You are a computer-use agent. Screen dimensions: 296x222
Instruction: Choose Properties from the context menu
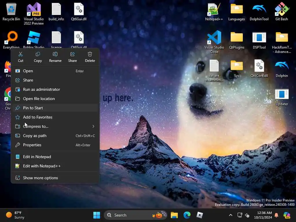coord(55,145)
